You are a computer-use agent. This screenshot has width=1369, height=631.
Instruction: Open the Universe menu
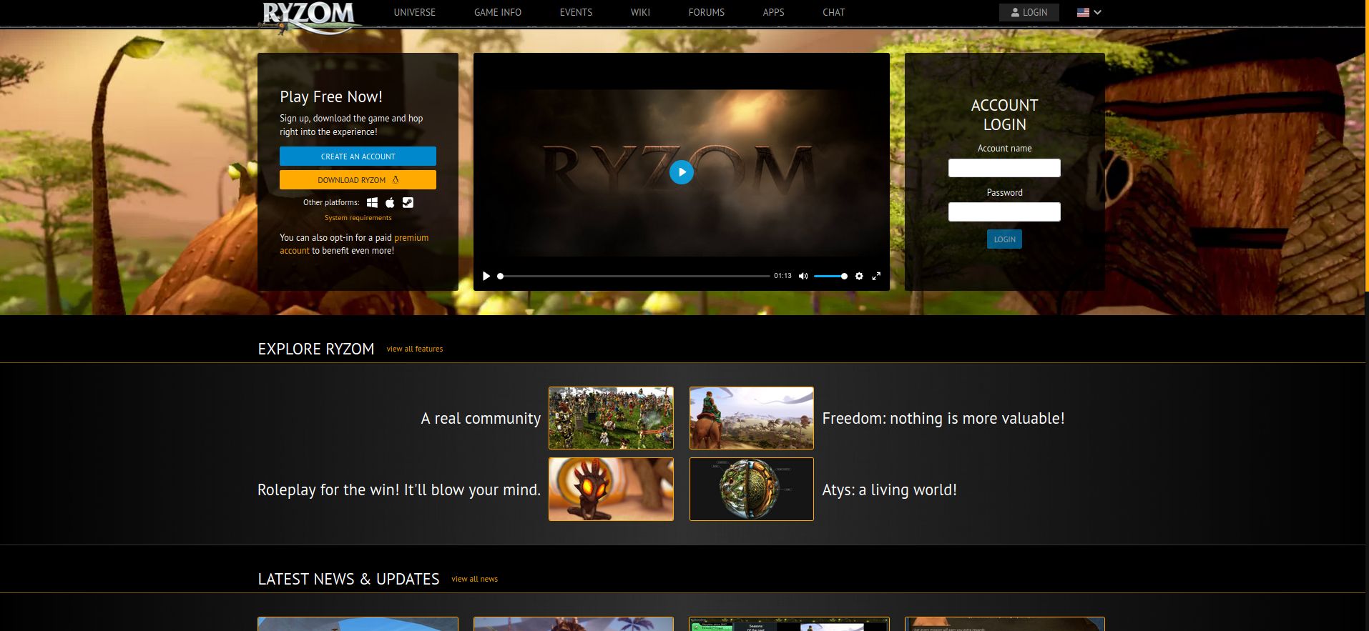coord(414,12)
